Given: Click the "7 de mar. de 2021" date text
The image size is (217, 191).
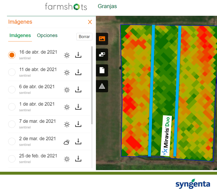Looking at the screenshot, I should (x=37, y=121).
